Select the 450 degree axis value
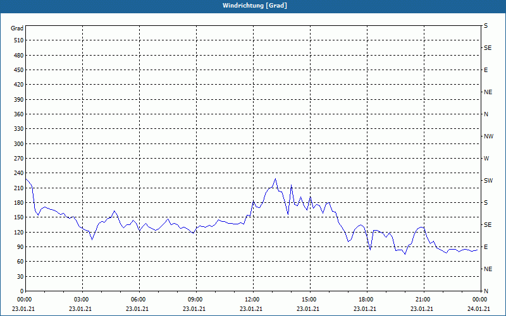The width and height of the screenshot is (506, 316). 19,70
